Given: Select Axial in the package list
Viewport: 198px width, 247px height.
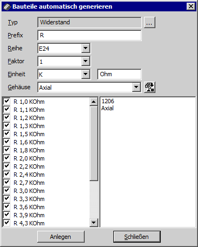Looking at the screenshot, I should tap(107, 108).
